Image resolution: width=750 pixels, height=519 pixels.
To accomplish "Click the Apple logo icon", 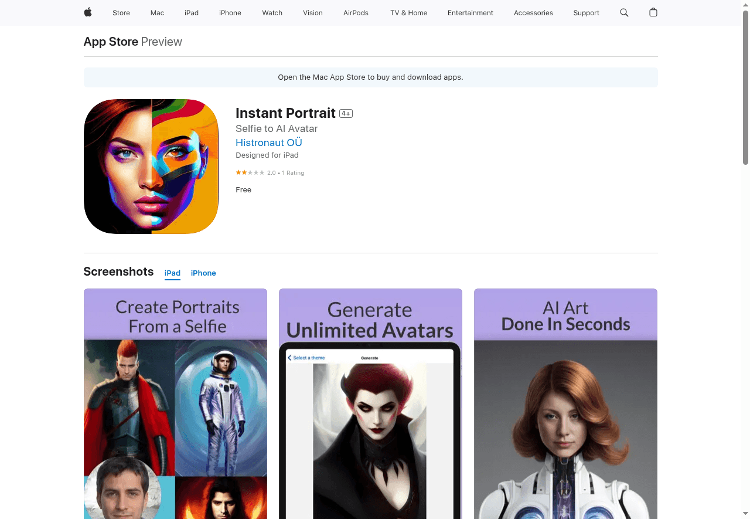I will [x=88, y=12].
